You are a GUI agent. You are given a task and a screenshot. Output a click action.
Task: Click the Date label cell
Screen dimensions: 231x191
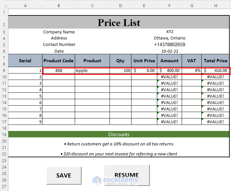59,51
